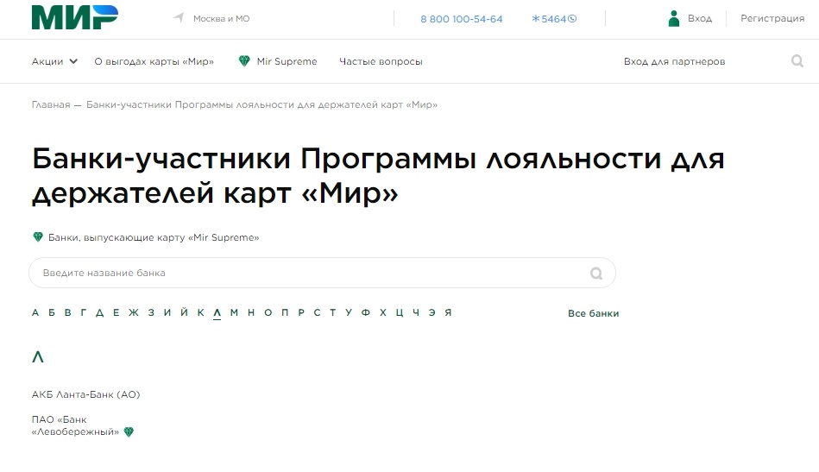Click the diamond icon beside Банки, выпускающие карту
819x472 pixels.
pos(38,237)
